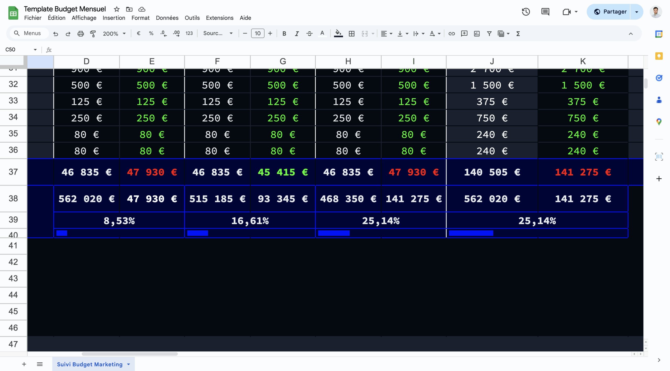Click the add new sheet plus button

[x=24, y=364]
